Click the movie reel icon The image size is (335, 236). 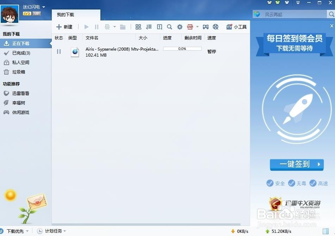click(x=215, y=27)
